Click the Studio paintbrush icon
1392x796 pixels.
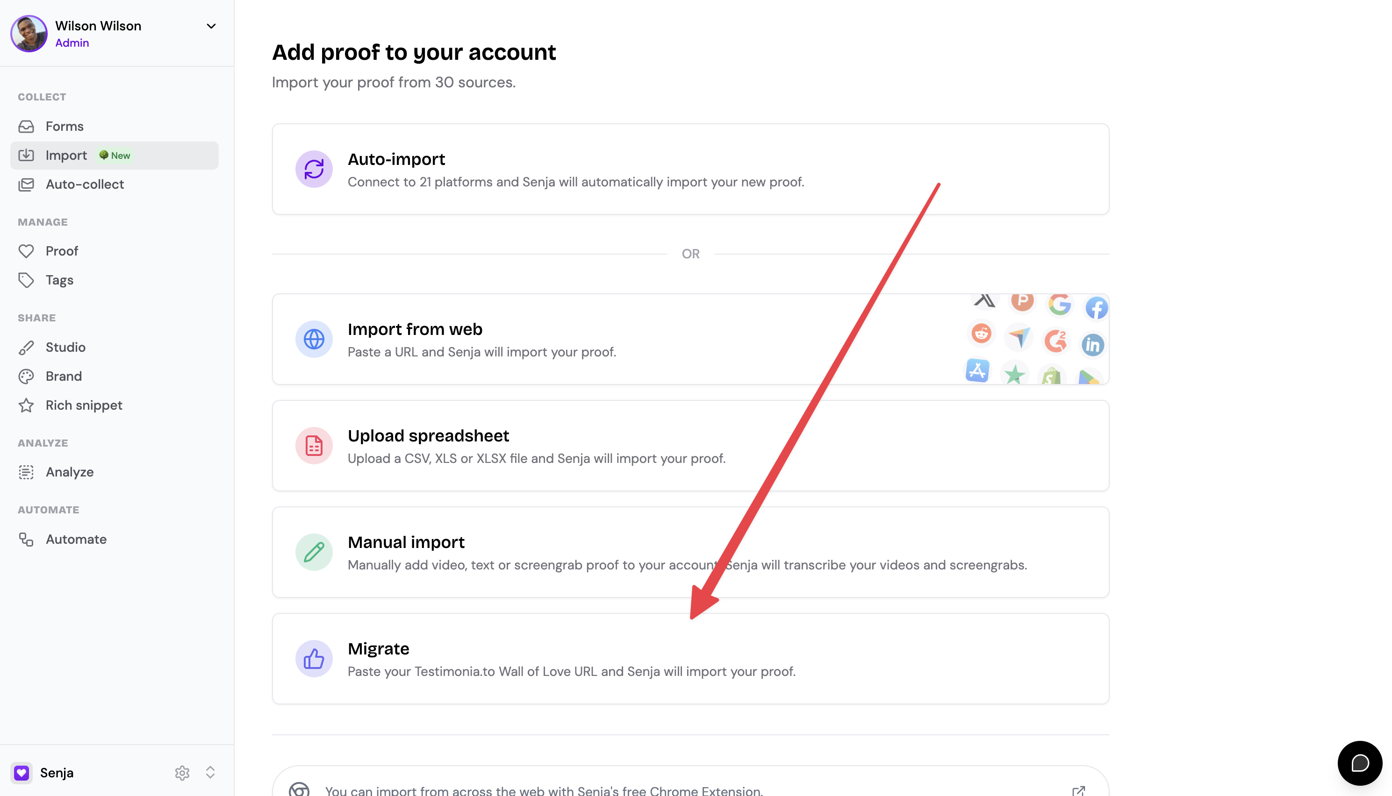(x=26, y=347)
